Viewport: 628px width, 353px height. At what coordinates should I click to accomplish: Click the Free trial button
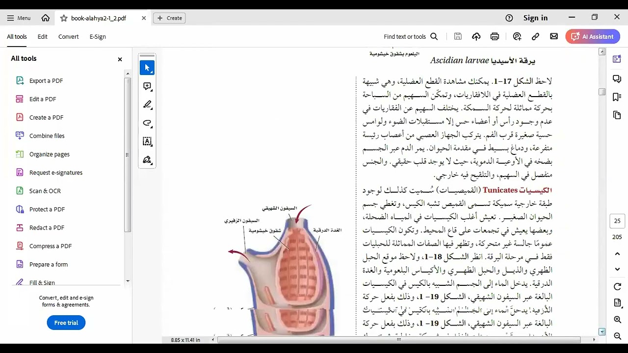tap(66, 323)
